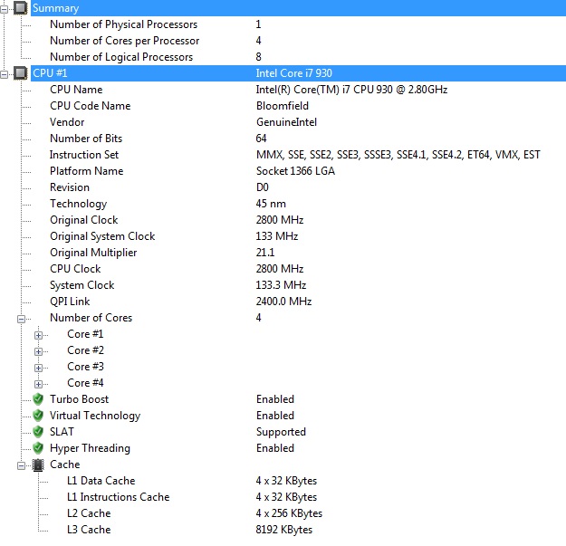566x546 pixels.
Task: Select the Cache label
Action: tap(64, 465)
